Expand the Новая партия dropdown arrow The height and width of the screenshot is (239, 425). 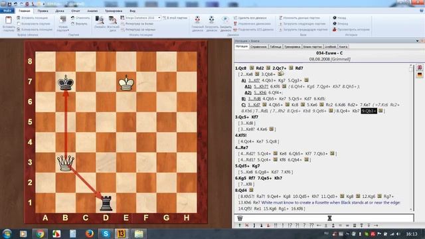pos(68,31)
